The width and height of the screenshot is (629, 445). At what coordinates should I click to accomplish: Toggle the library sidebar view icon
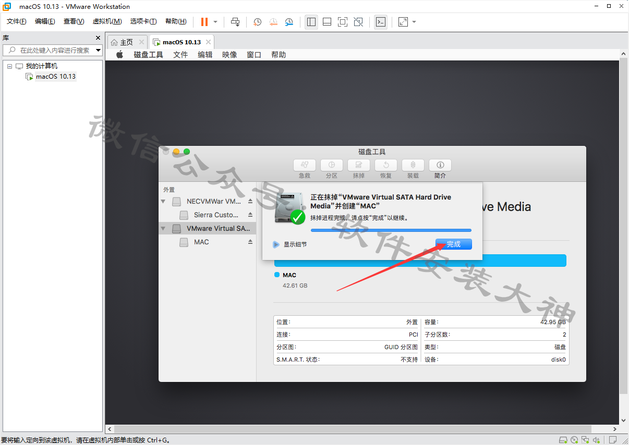pos(311,22)
